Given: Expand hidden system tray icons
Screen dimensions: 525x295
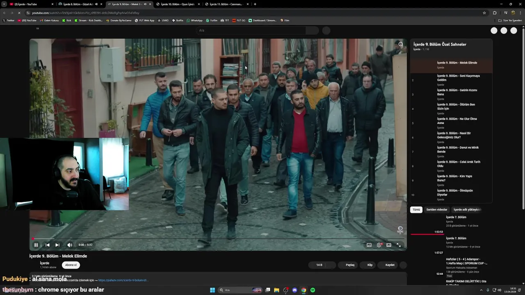Looking at the screenshot, I should point(481,290).
